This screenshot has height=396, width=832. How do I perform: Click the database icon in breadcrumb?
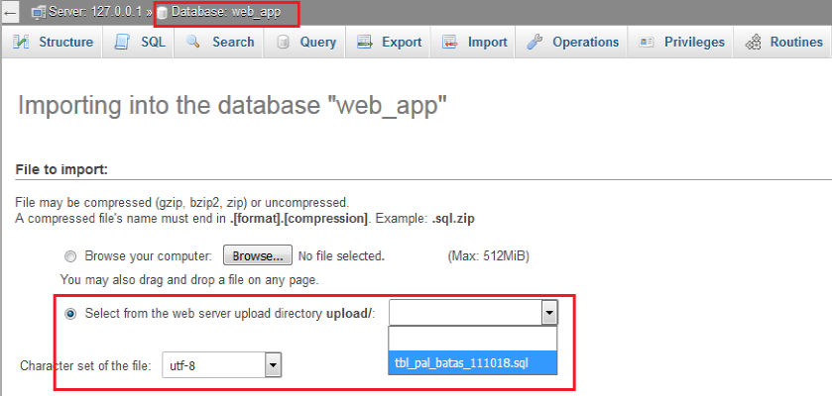click(162, 13)
